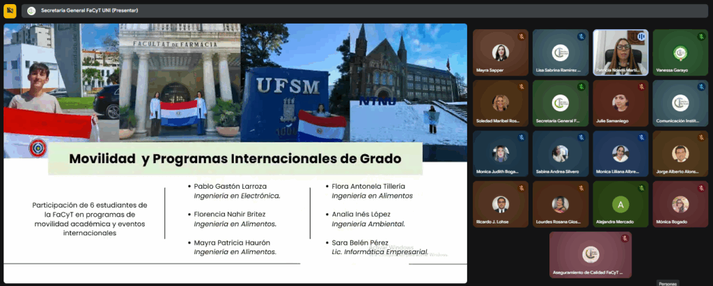Select Ricardo J. Lohse's profile avatar
Screen dimensions: 713x286
(500, 204)
